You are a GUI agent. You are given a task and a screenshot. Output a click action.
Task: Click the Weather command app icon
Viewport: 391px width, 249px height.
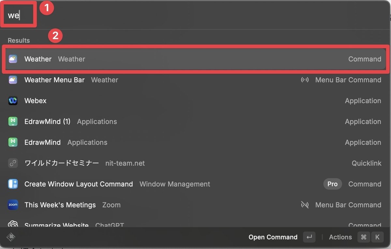tap(13, 59)
